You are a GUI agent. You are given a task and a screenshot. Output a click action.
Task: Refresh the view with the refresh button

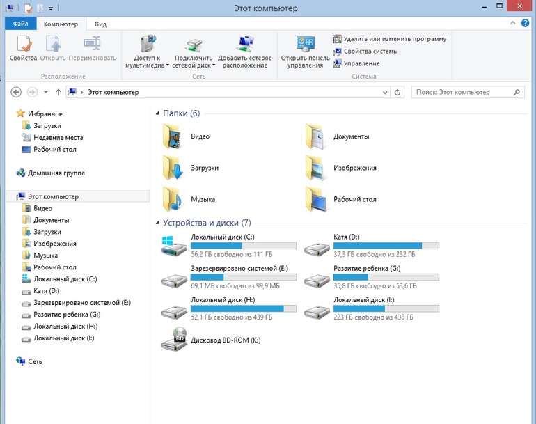coord(397,93)
